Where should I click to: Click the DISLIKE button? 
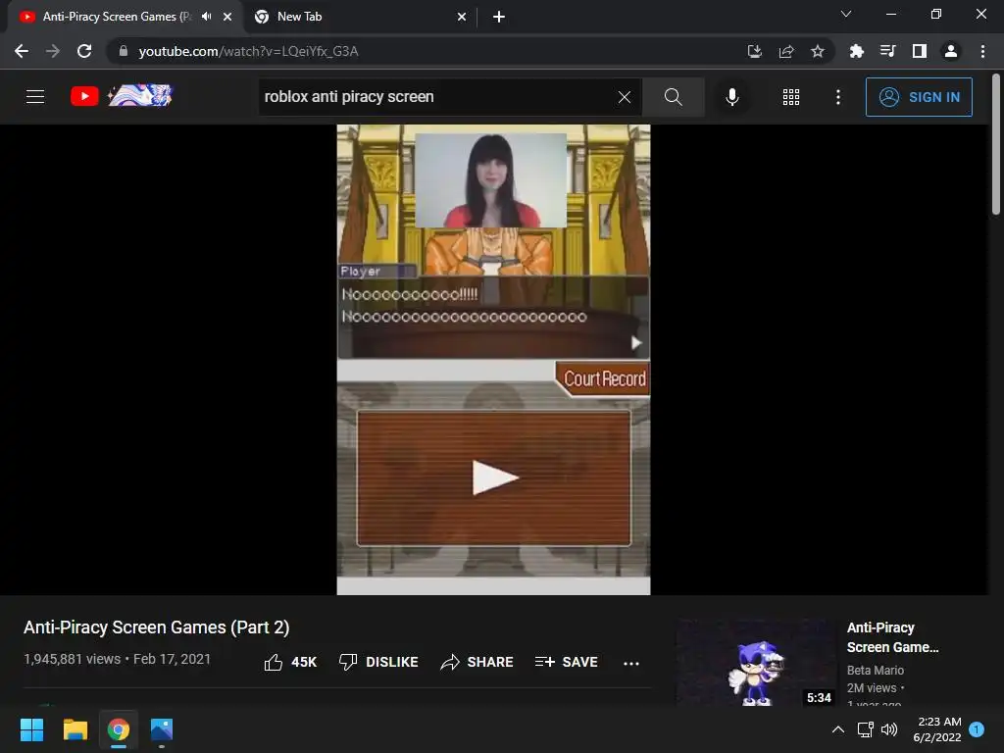point(378,662)
